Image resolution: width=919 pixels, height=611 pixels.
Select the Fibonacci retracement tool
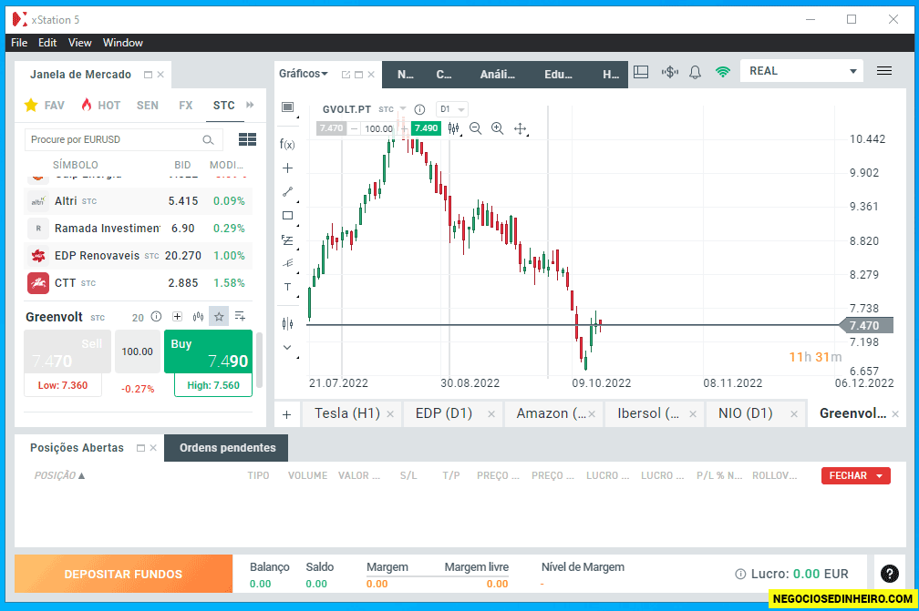click(287, 240)
